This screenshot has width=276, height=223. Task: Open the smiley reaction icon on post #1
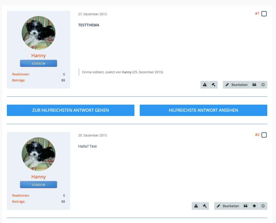[x=263, y=85]
